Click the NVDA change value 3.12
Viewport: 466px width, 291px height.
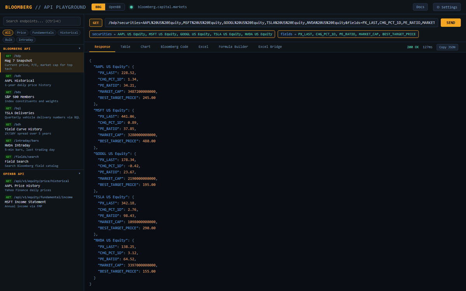click(133, 253)
